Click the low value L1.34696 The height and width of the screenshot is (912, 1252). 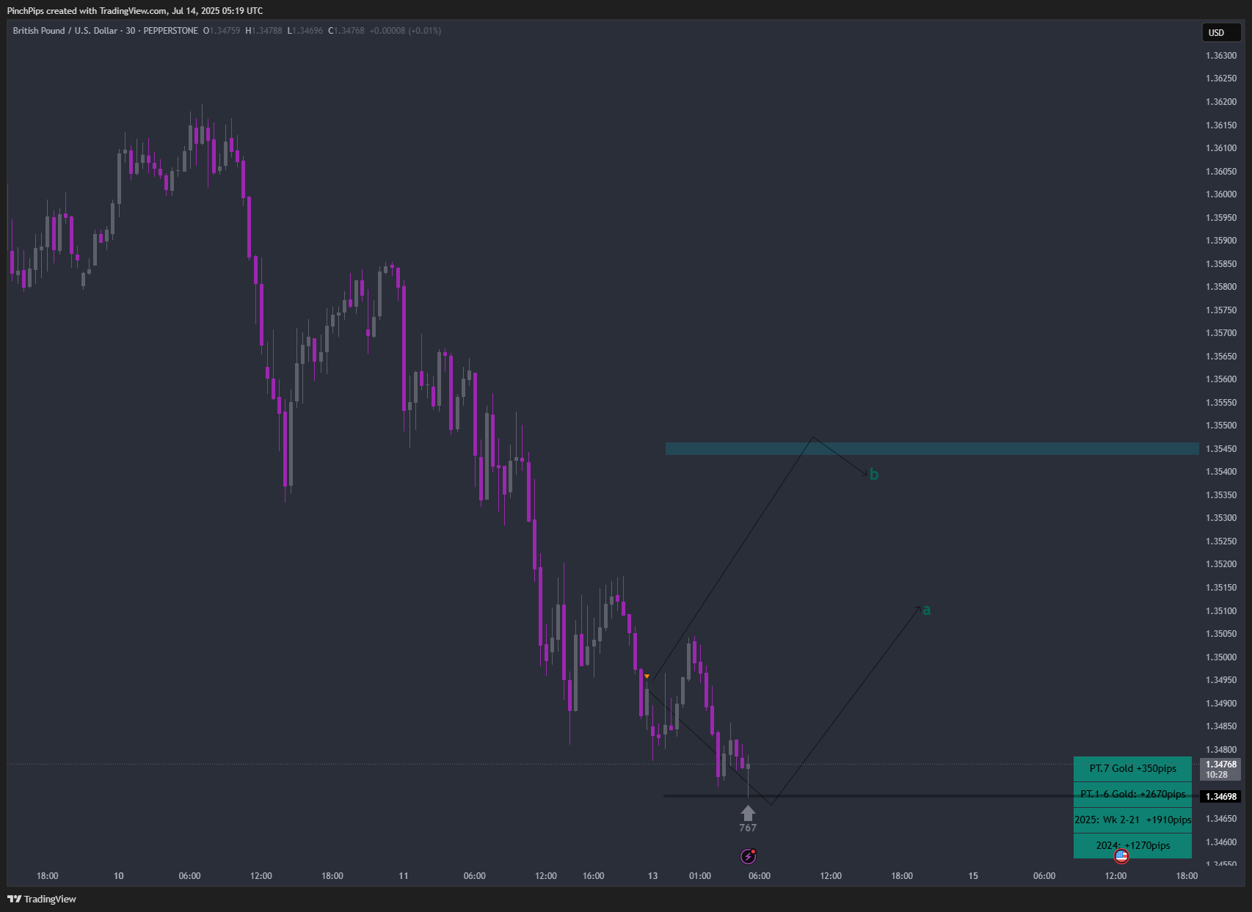305,31
